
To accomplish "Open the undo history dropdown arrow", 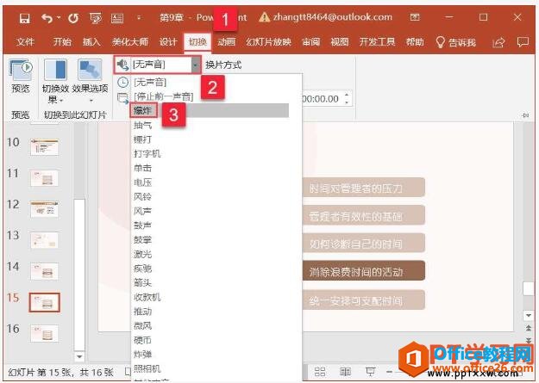I will click(x=59, y=17).
